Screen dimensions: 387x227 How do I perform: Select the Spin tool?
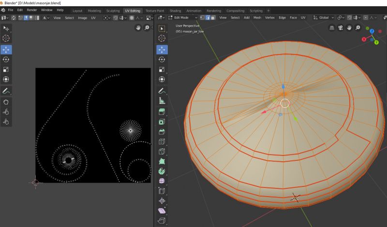(x=162, y=171)
